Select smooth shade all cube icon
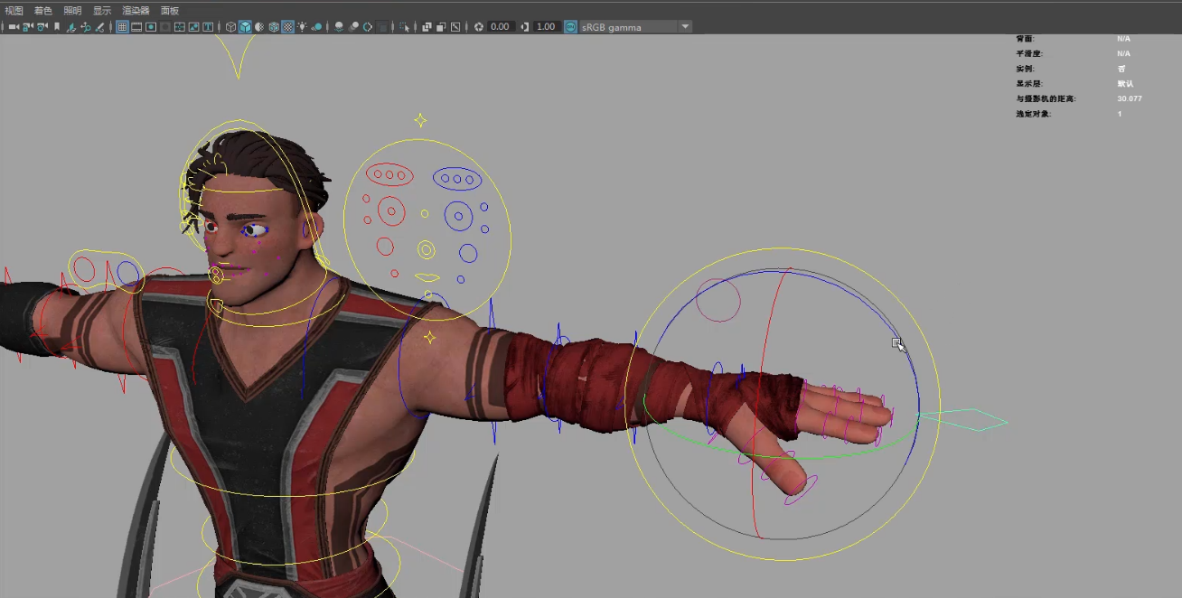The width and height of the screenshot is (1182, 598). 245,27
